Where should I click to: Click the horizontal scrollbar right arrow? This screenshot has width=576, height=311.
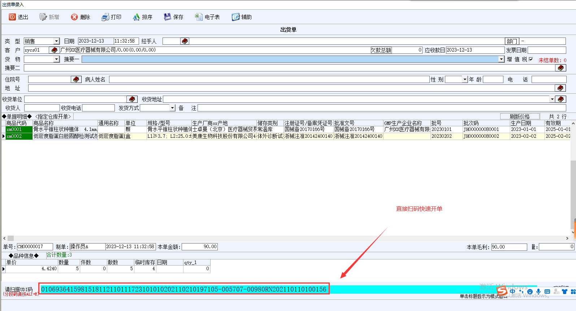click(567, 238)
